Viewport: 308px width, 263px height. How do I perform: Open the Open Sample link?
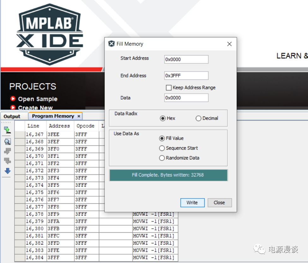point(38,99)
